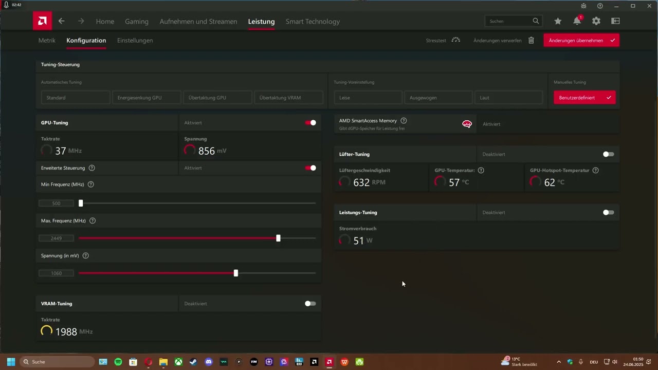Image resolution: width=658 pixels, height=370 pixels.
Task: Select the Leistung tab
Action: coord(261,21)
